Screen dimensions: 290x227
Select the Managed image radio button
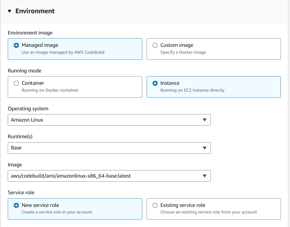point(16,45)
